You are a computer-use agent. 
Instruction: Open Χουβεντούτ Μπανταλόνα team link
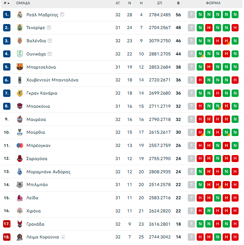coord(52,80)
